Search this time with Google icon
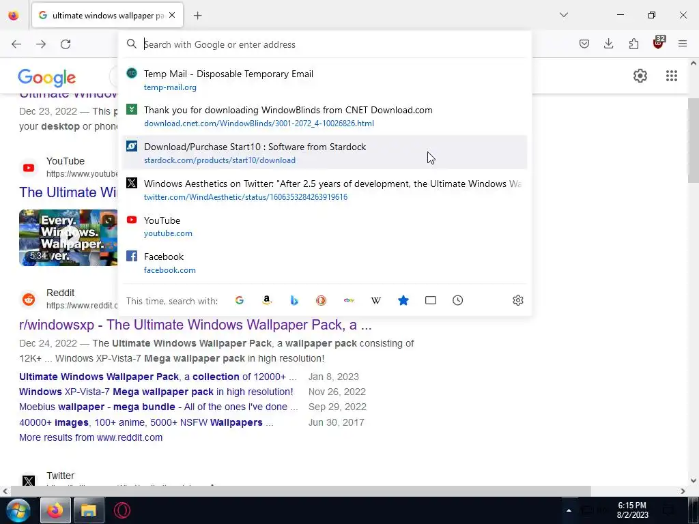699x524 pixels. (240, 300)
